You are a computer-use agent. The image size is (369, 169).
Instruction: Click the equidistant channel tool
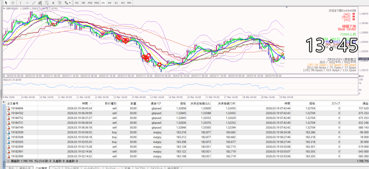coord(40,3)
